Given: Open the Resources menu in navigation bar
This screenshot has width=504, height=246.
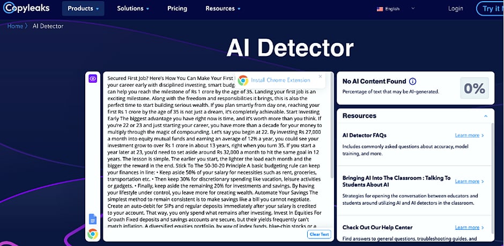Looking at the screenshot, I should click(223, 9).
